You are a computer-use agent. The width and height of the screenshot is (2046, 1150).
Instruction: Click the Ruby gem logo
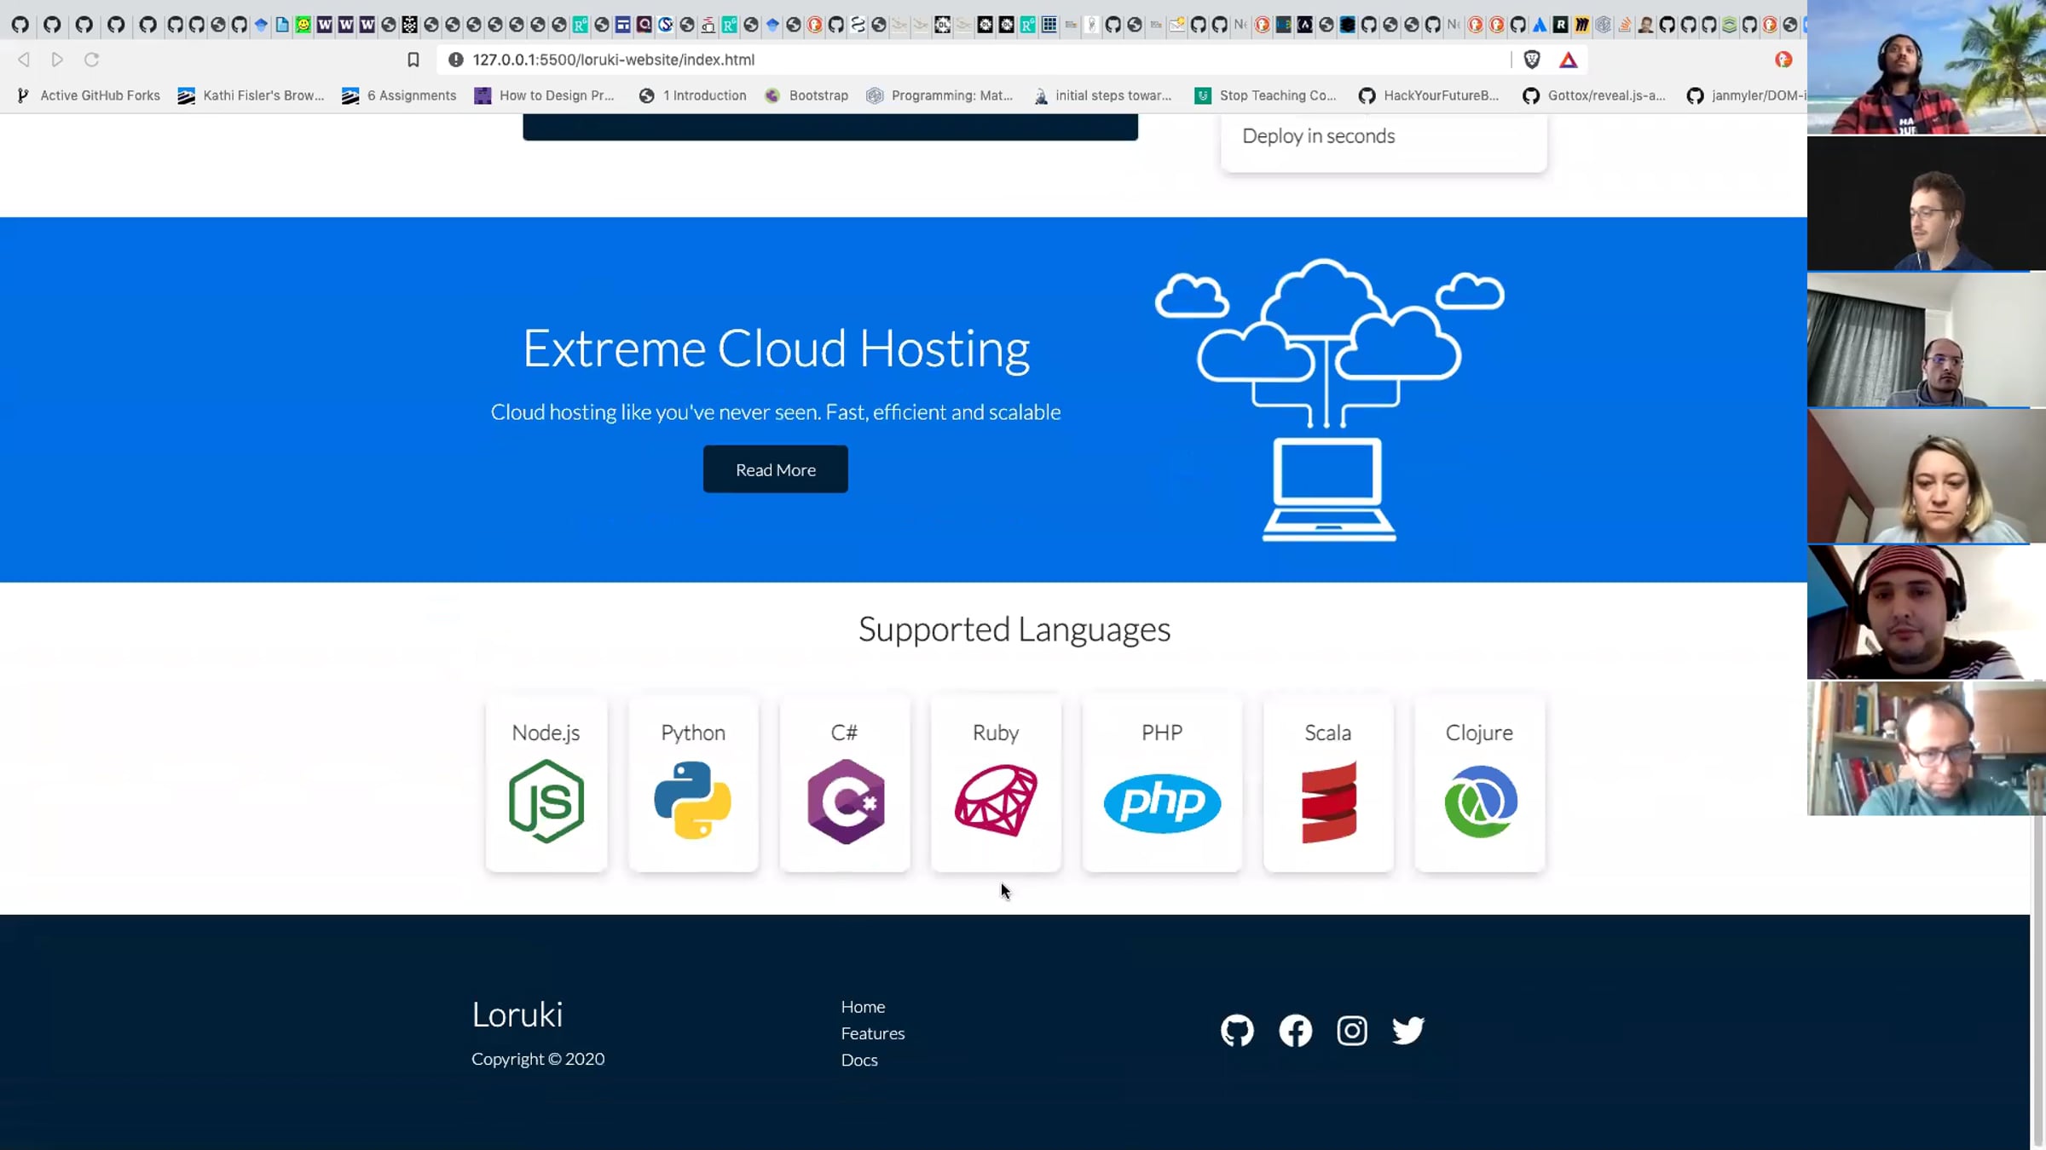tap(996, 801)
